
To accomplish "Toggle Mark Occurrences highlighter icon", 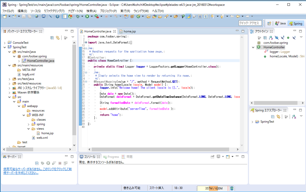I will click(189, 17).
